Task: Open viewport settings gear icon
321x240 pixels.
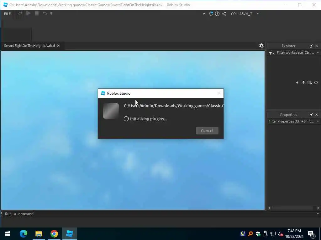Action: pyautogui.click(x=261, y=46)
